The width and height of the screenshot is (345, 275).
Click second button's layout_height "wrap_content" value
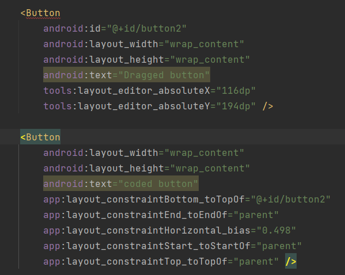click(x=210, y=169)
